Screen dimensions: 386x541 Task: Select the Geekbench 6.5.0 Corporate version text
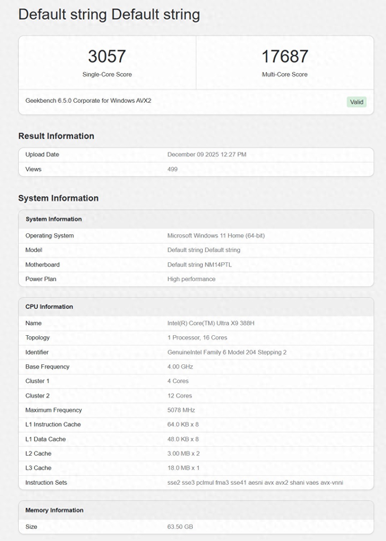point(88,101)
